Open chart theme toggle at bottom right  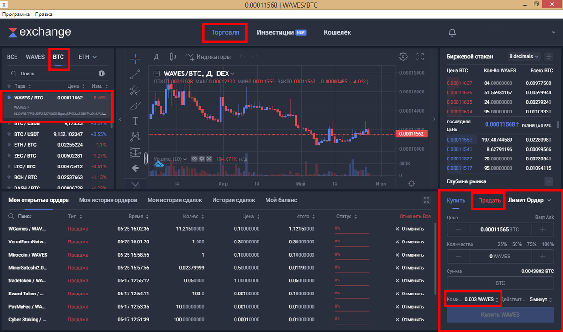tap(411, 183)
